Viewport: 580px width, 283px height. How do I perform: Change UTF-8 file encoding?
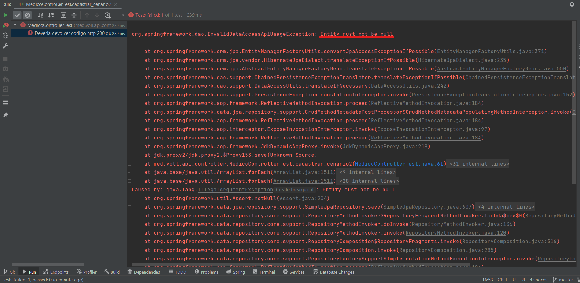(x=519, y=280)
